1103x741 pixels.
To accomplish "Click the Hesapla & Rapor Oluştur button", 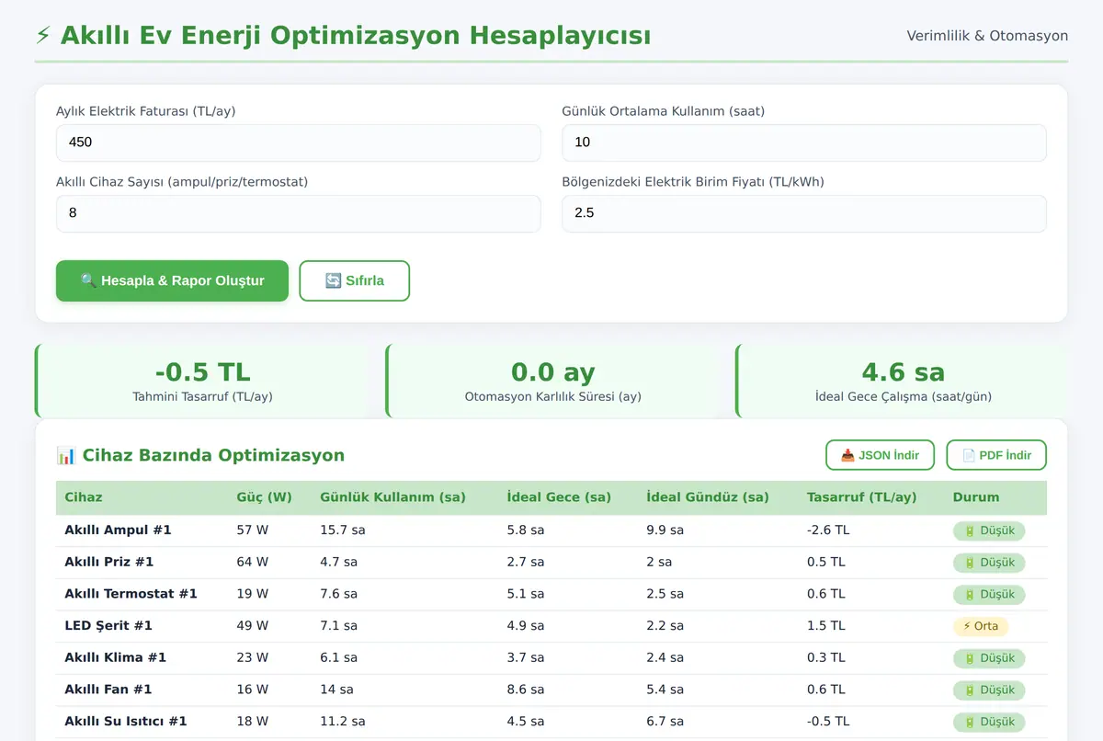I will tap(172, 280).
